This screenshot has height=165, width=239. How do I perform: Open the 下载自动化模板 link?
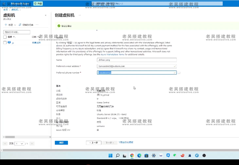click(x=126, y=142)
